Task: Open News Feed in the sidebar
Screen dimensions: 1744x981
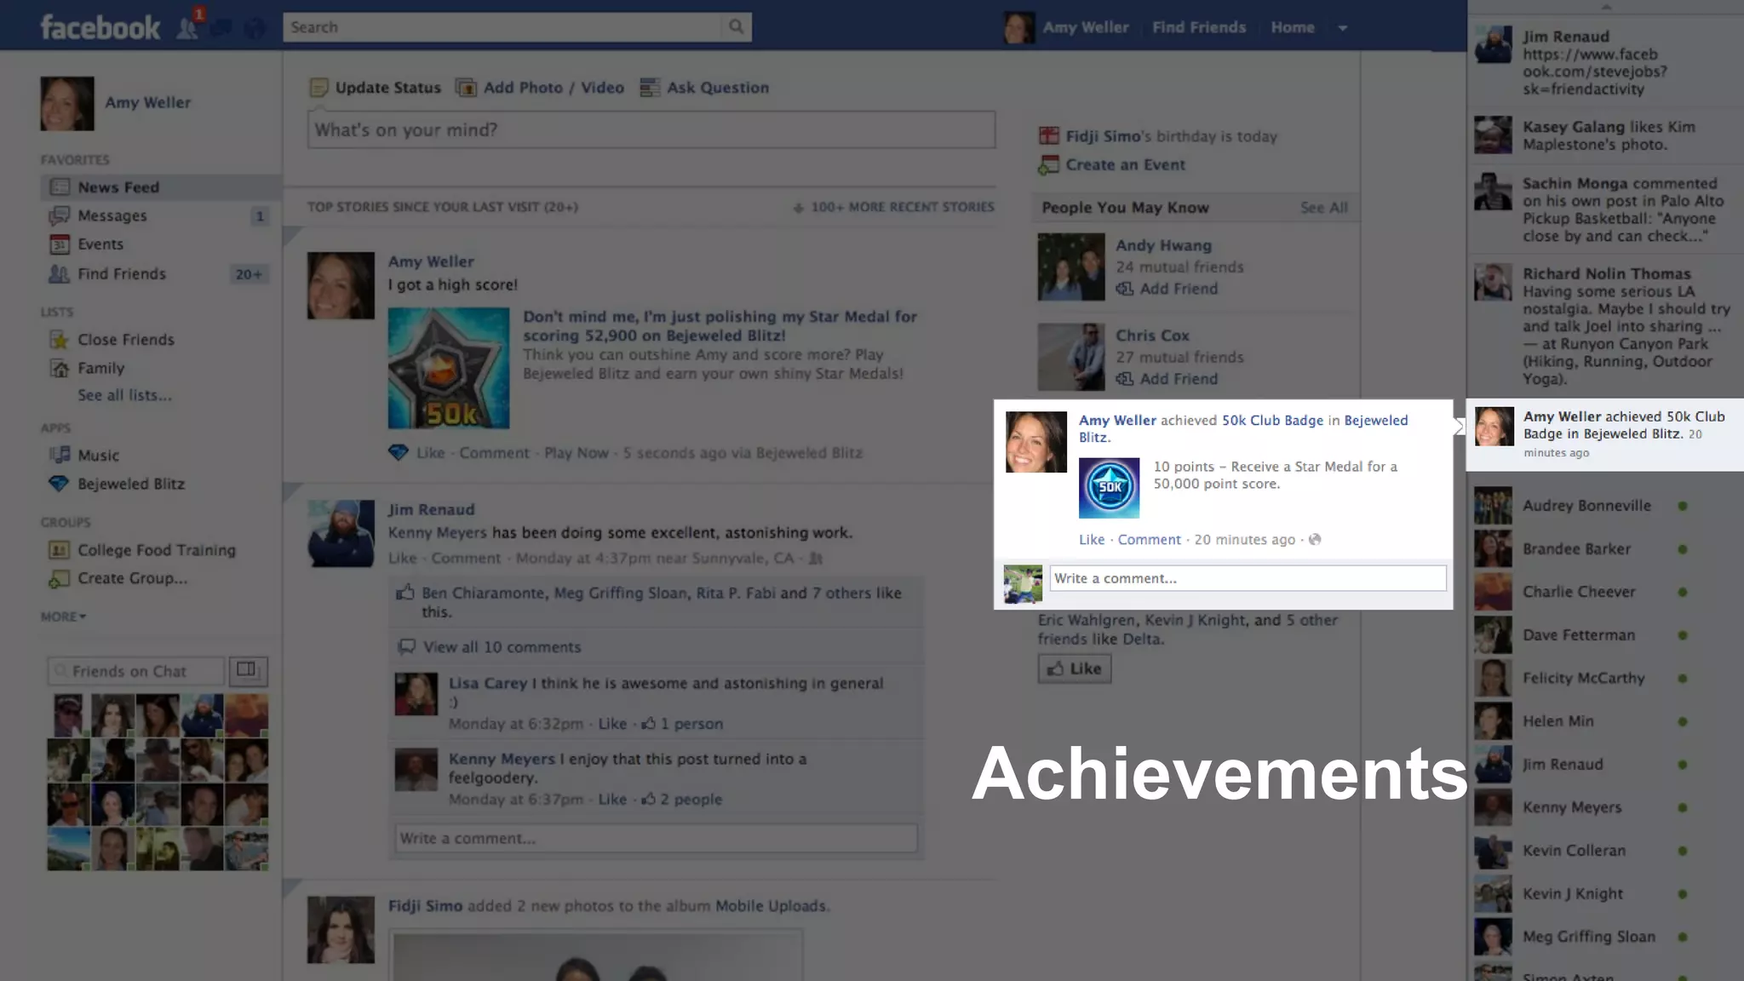Action: (x=161, y=187)
